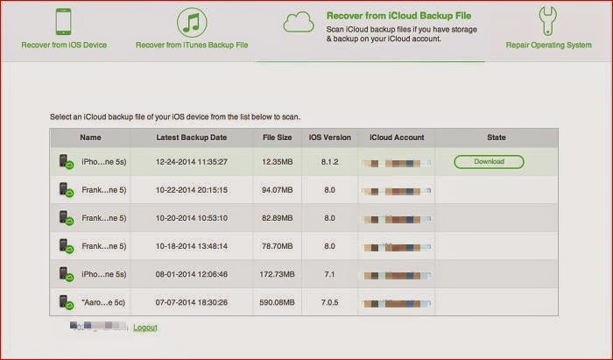This screenshot has height=360, width=613.
Task: Select backup dated 10-20-2014 10:53:10
Action: [x=192, y=218]
